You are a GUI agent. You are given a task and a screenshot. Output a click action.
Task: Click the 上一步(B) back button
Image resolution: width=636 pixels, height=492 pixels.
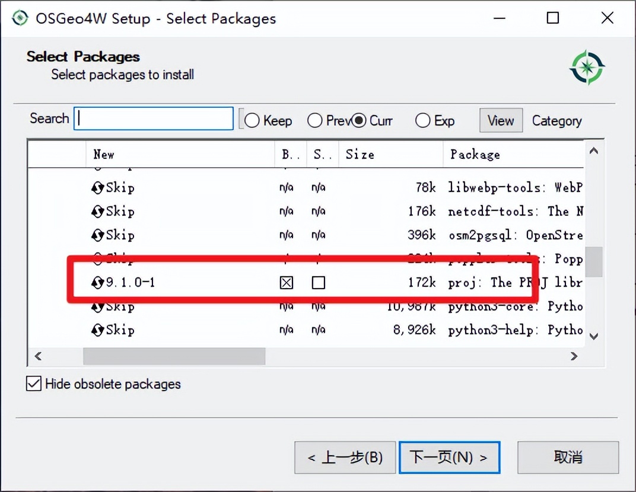[345, 458]
